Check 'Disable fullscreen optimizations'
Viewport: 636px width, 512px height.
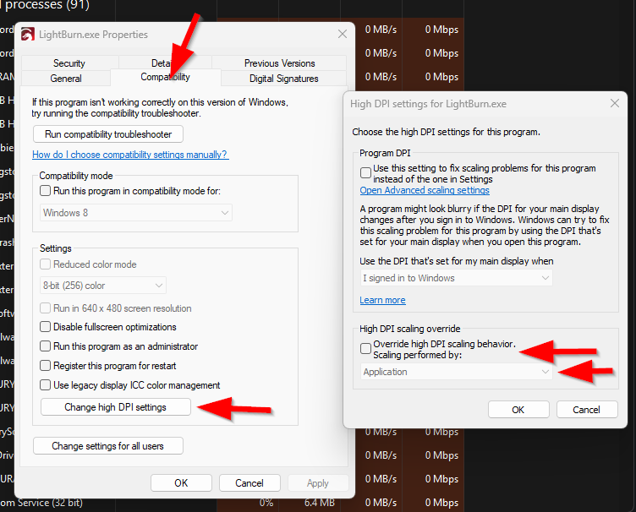coord(45,326)
